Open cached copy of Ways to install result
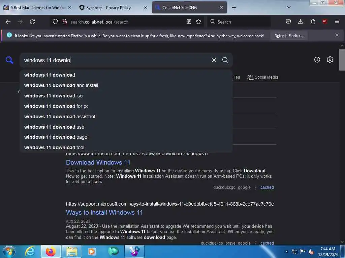The image size is (345, 258). (267, 243)
